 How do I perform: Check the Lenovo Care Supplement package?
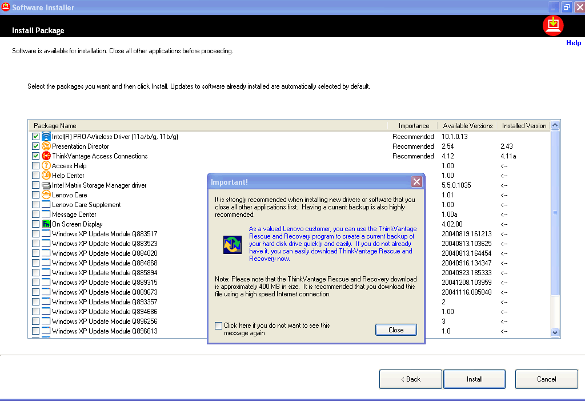(36, 204)
